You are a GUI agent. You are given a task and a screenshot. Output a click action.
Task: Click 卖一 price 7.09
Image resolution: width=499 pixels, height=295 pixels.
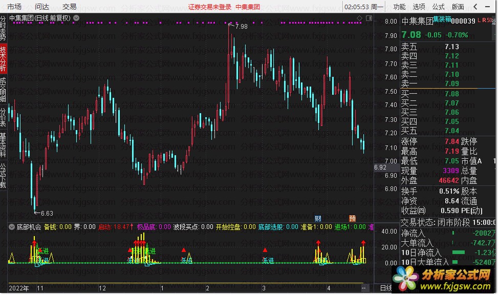(451, 84)
